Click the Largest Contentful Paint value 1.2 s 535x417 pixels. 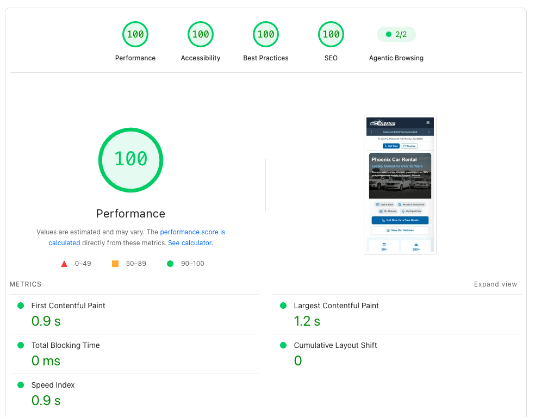tap(307, 321)
